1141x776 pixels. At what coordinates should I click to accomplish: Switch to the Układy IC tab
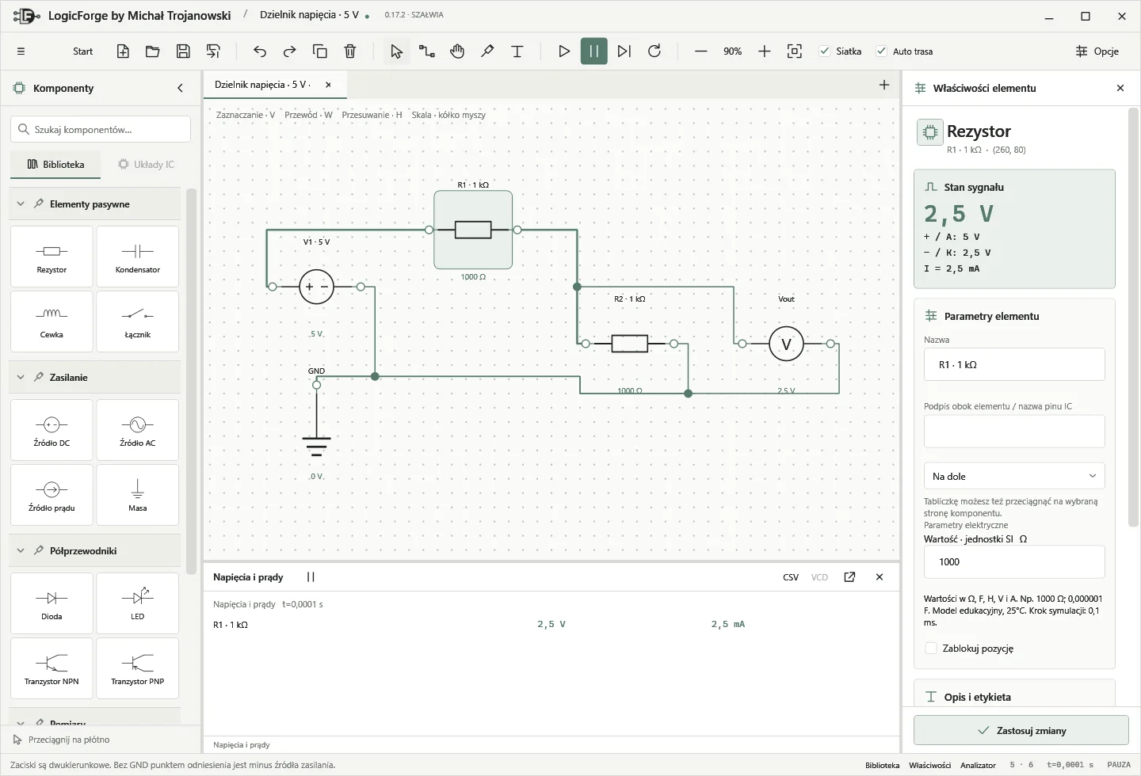(146, 165)
